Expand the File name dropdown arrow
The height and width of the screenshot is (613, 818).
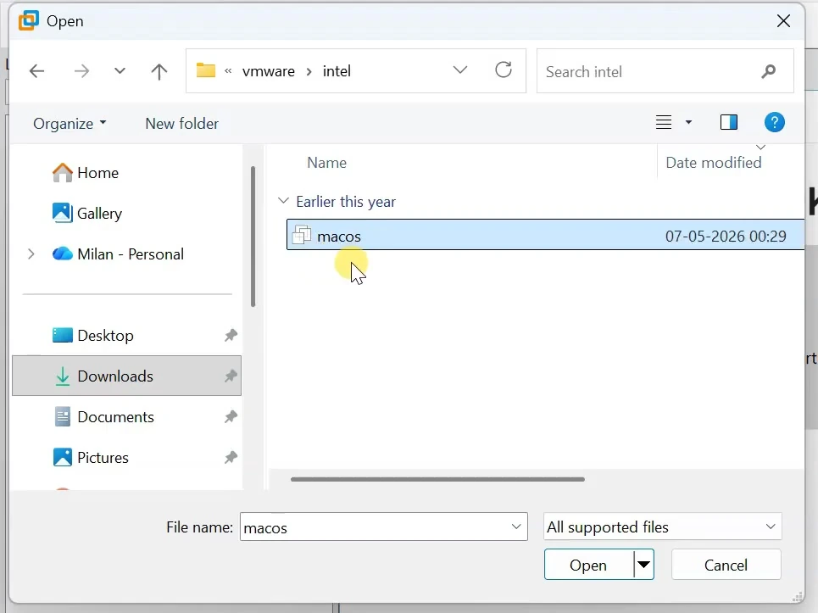click(516, 527)
